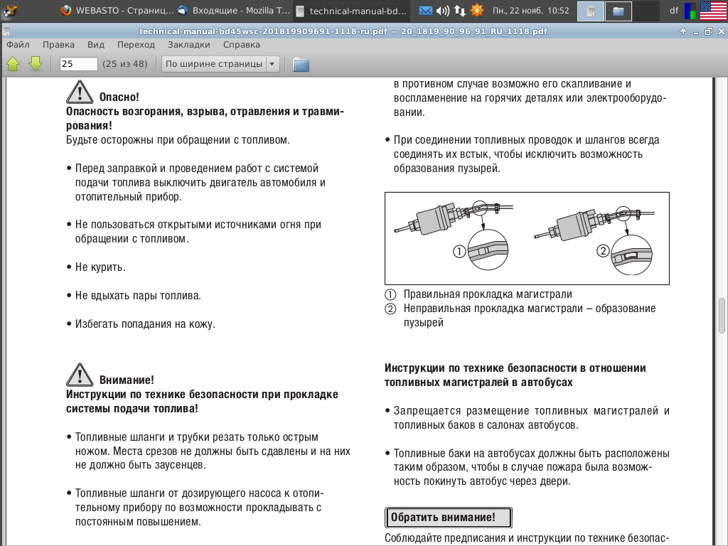
Task: Click the danger warning triangle beside 'Опасно!'
Action: tap(80, 92)
